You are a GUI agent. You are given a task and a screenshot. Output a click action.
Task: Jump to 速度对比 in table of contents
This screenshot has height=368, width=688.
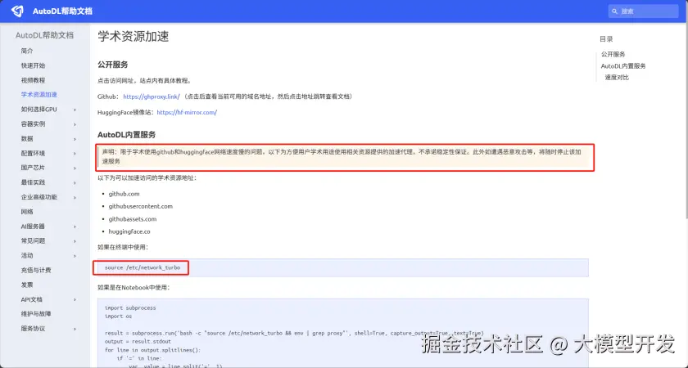point(617,78)
